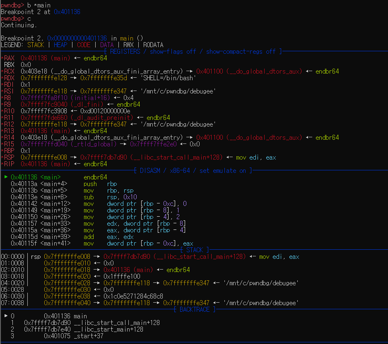Click the RODATA legend label

tap(153, 45)
